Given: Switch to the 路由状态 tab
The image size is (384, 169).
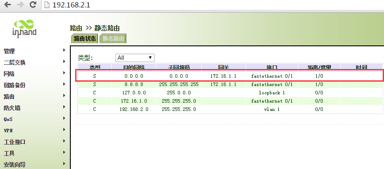Looking at the screenshot, I should (x=85, y=39).
